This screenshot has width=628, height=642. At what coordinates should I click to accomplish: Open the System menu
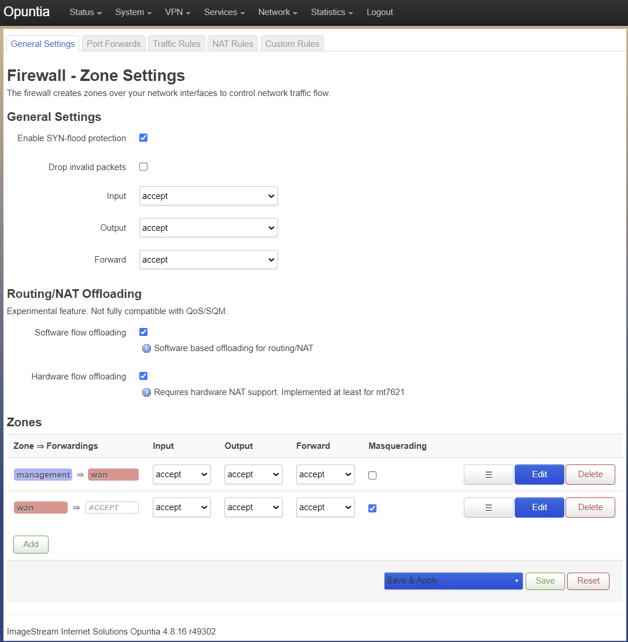tap(134, 12)
